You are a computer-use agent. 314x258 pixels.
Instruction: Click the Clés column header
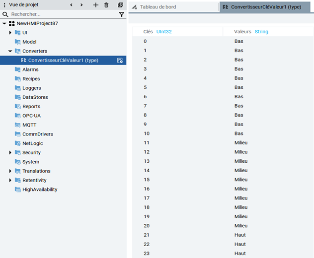(148, 32)
